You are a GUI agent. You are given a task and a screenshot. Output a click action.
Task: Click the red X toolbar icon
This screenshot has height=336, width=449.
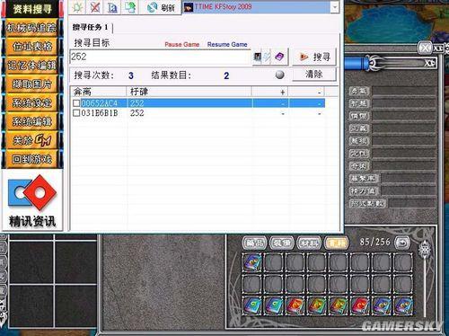tap(95, 7)
